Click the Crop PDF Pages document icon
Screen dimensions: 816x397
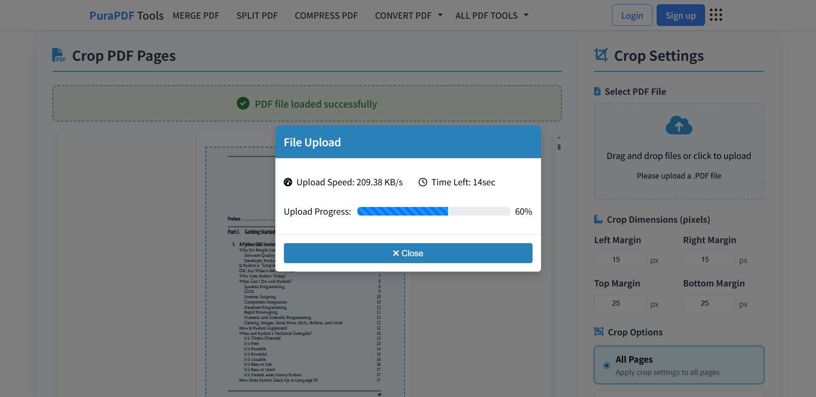[x=59, y=55]
